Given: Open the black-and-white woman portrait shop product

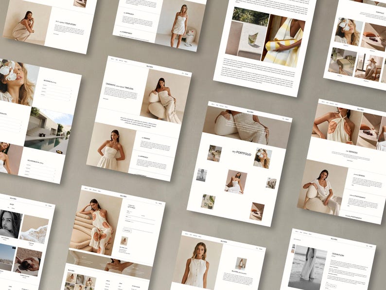Looking at the screenshot, I should (x=10, y=224).
